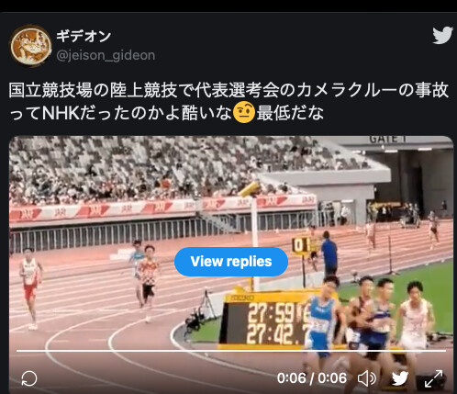Click the GATE 1 sign in video
The height and width of the screenshot is (394, 457).
point(388,140)
